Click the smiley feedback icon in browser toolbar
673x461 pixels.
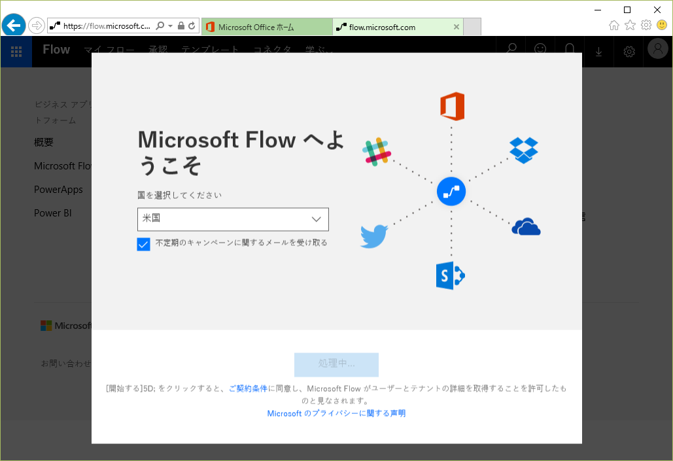click(662, 26)
